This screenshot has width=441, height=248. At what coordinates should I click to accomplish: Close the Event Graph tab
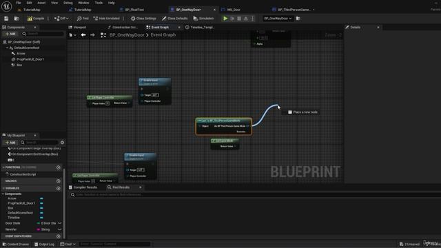(179, 28)
